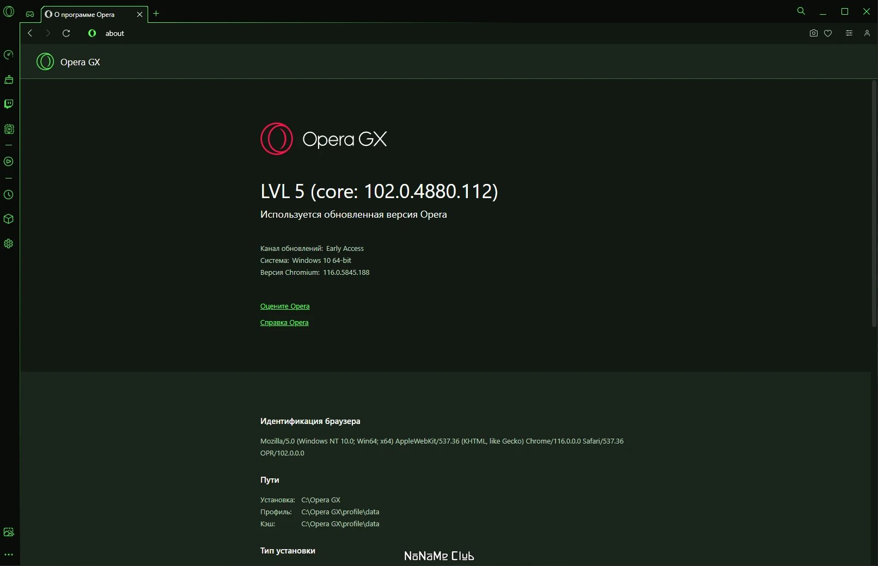
Task: Open the Opera GX main menu logo
Action: point(9,11)
